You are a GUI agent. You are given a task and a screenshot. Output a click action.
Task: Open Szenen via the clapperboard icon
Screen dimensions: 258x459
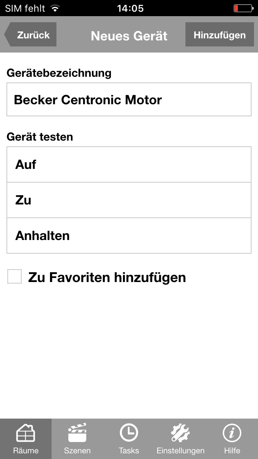pos(77,434)
